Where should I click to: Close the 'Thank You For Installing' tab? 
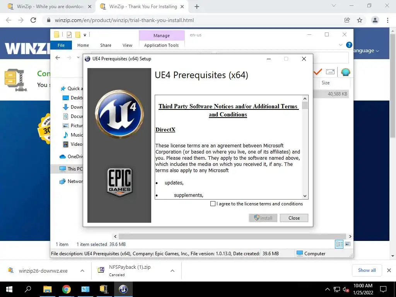click(x=182, y=7)
